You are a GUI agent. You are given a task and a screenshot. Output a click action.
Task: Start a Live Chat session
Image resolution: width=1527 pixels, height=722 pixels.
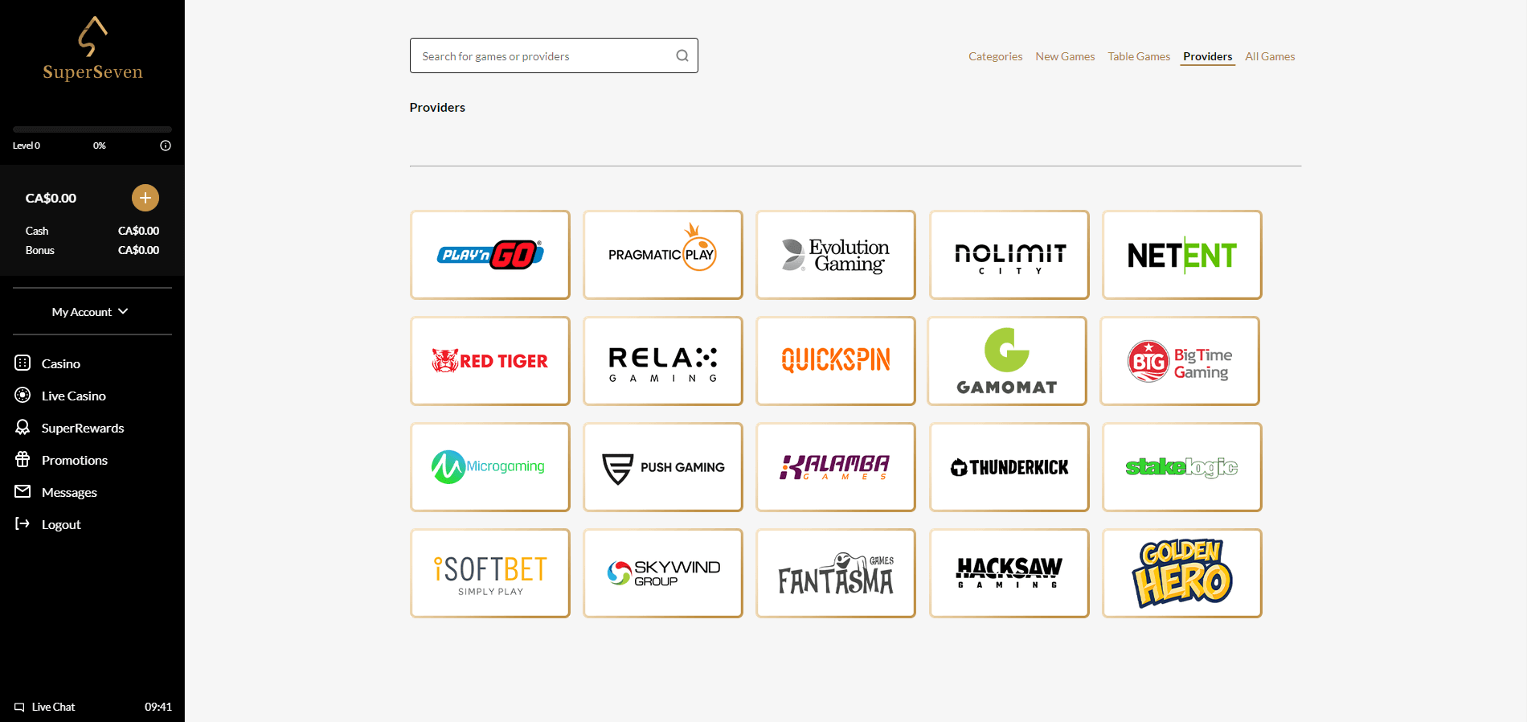(53, 708)
